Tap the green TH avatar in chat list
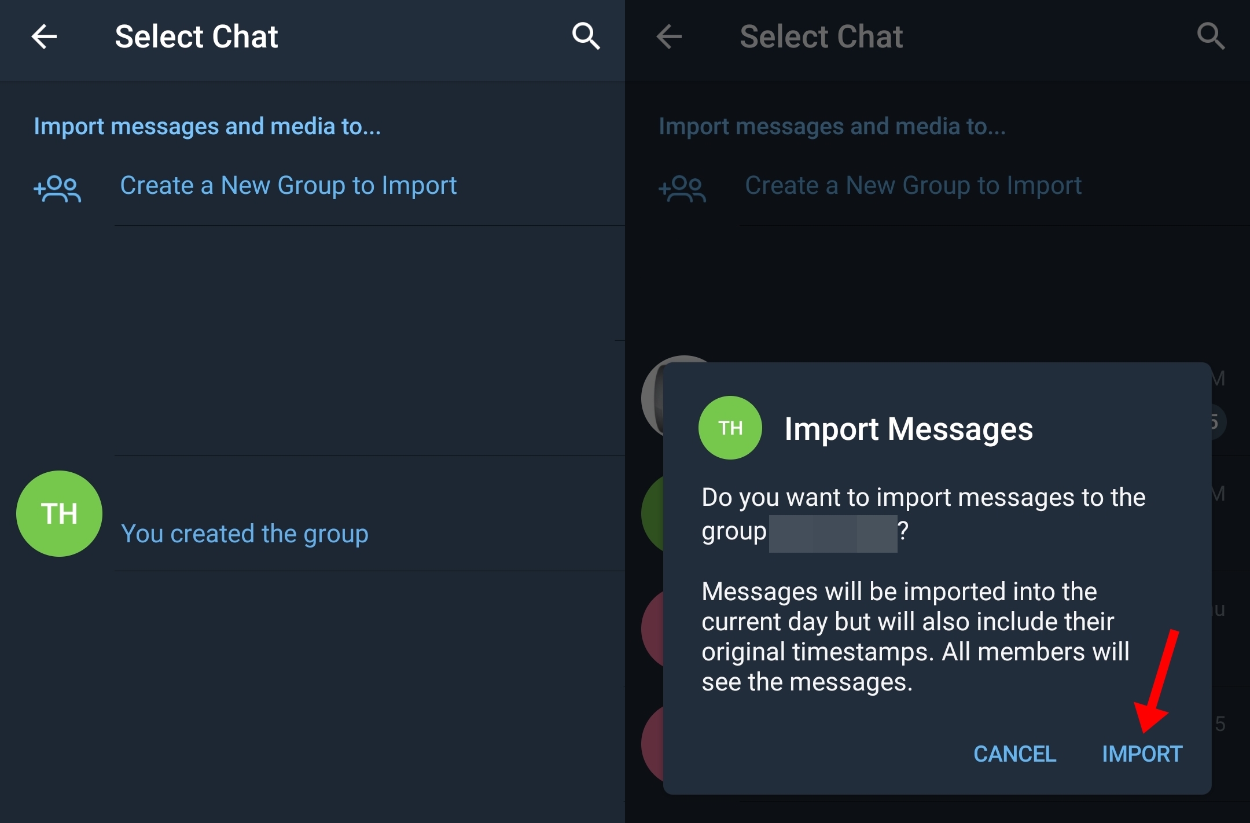This screenshot has width=1250, height=823. pos(59,514)
